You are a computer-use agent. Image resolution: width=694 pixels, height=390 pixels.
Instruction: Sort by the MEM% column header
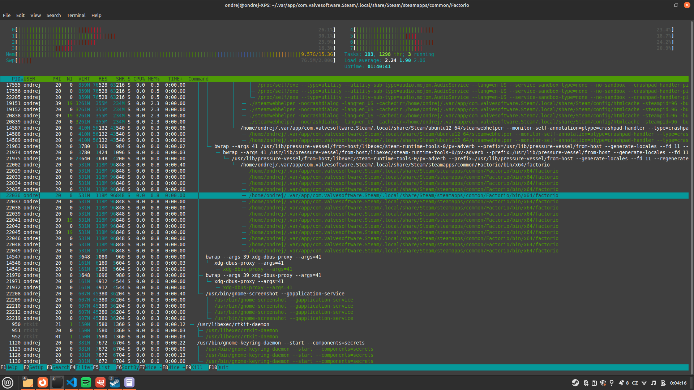pos(154,79)
